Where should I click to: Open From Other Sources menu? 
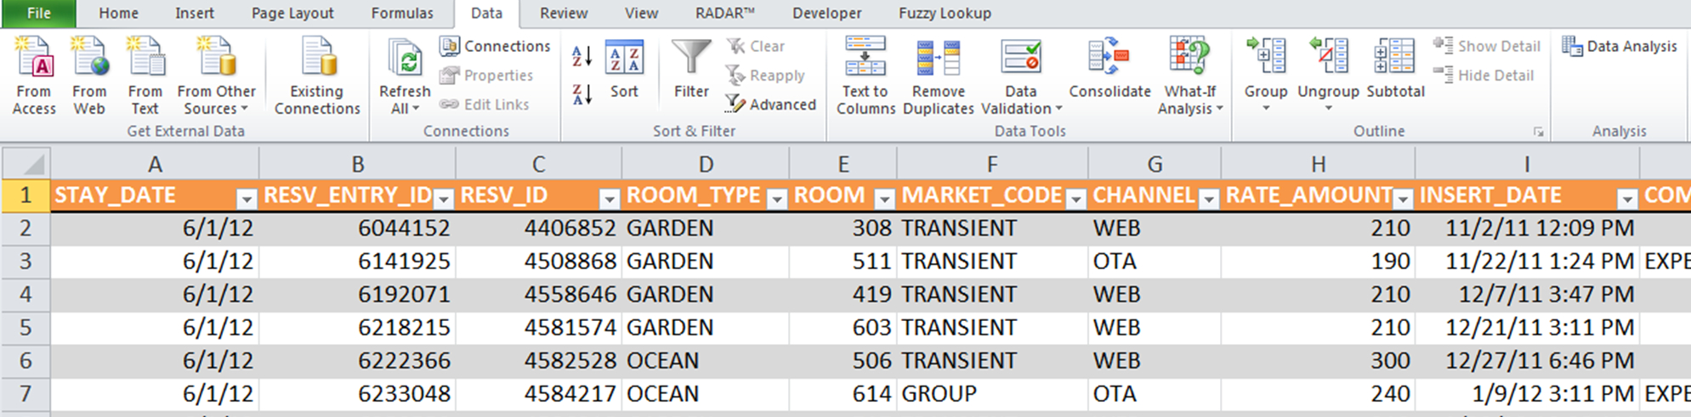click(216, 76)
